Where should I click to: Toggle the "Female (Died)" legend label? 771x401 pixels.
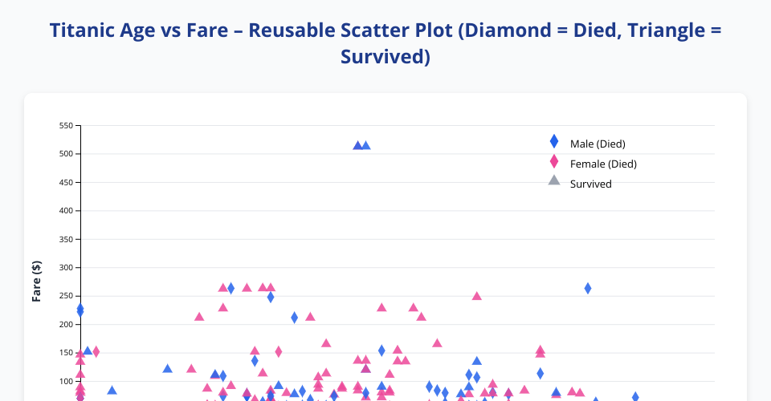(x=602, y=164)
